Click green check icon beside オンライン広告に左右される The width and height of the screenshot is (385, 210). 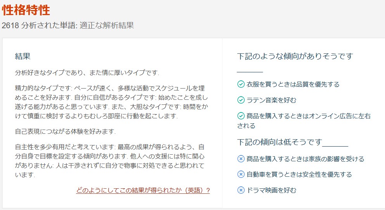[241, 116]
